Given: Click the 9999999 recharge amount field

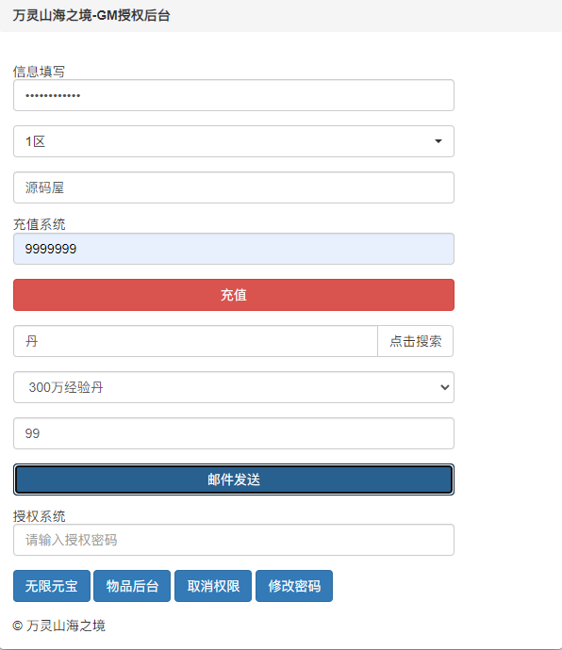Looking at the screenshot, I should click(x=234, y=249).
